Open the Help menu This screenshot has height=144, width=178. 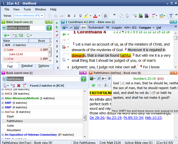click(53, 9)
